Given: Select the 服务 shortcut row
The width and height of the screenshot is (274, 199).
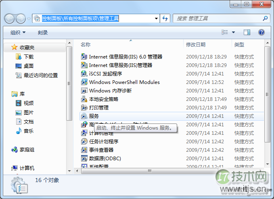Looking at the screenshot, I should point(172,116).
